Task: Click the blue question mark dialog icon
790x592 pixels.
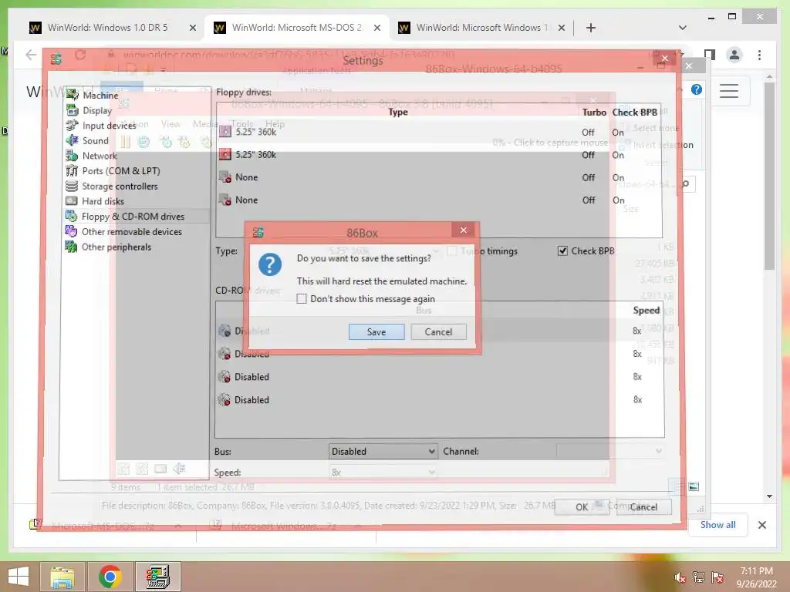Action: pyautogui.click(x=270, y=264)
